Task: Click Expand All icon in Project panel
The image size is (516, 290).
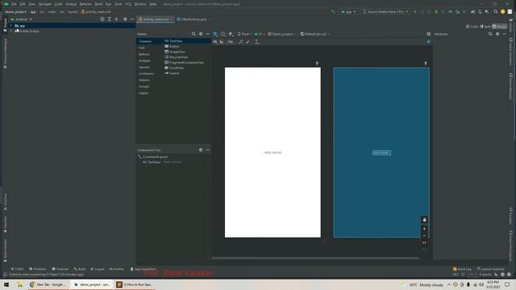Action: tap(110, 19)
